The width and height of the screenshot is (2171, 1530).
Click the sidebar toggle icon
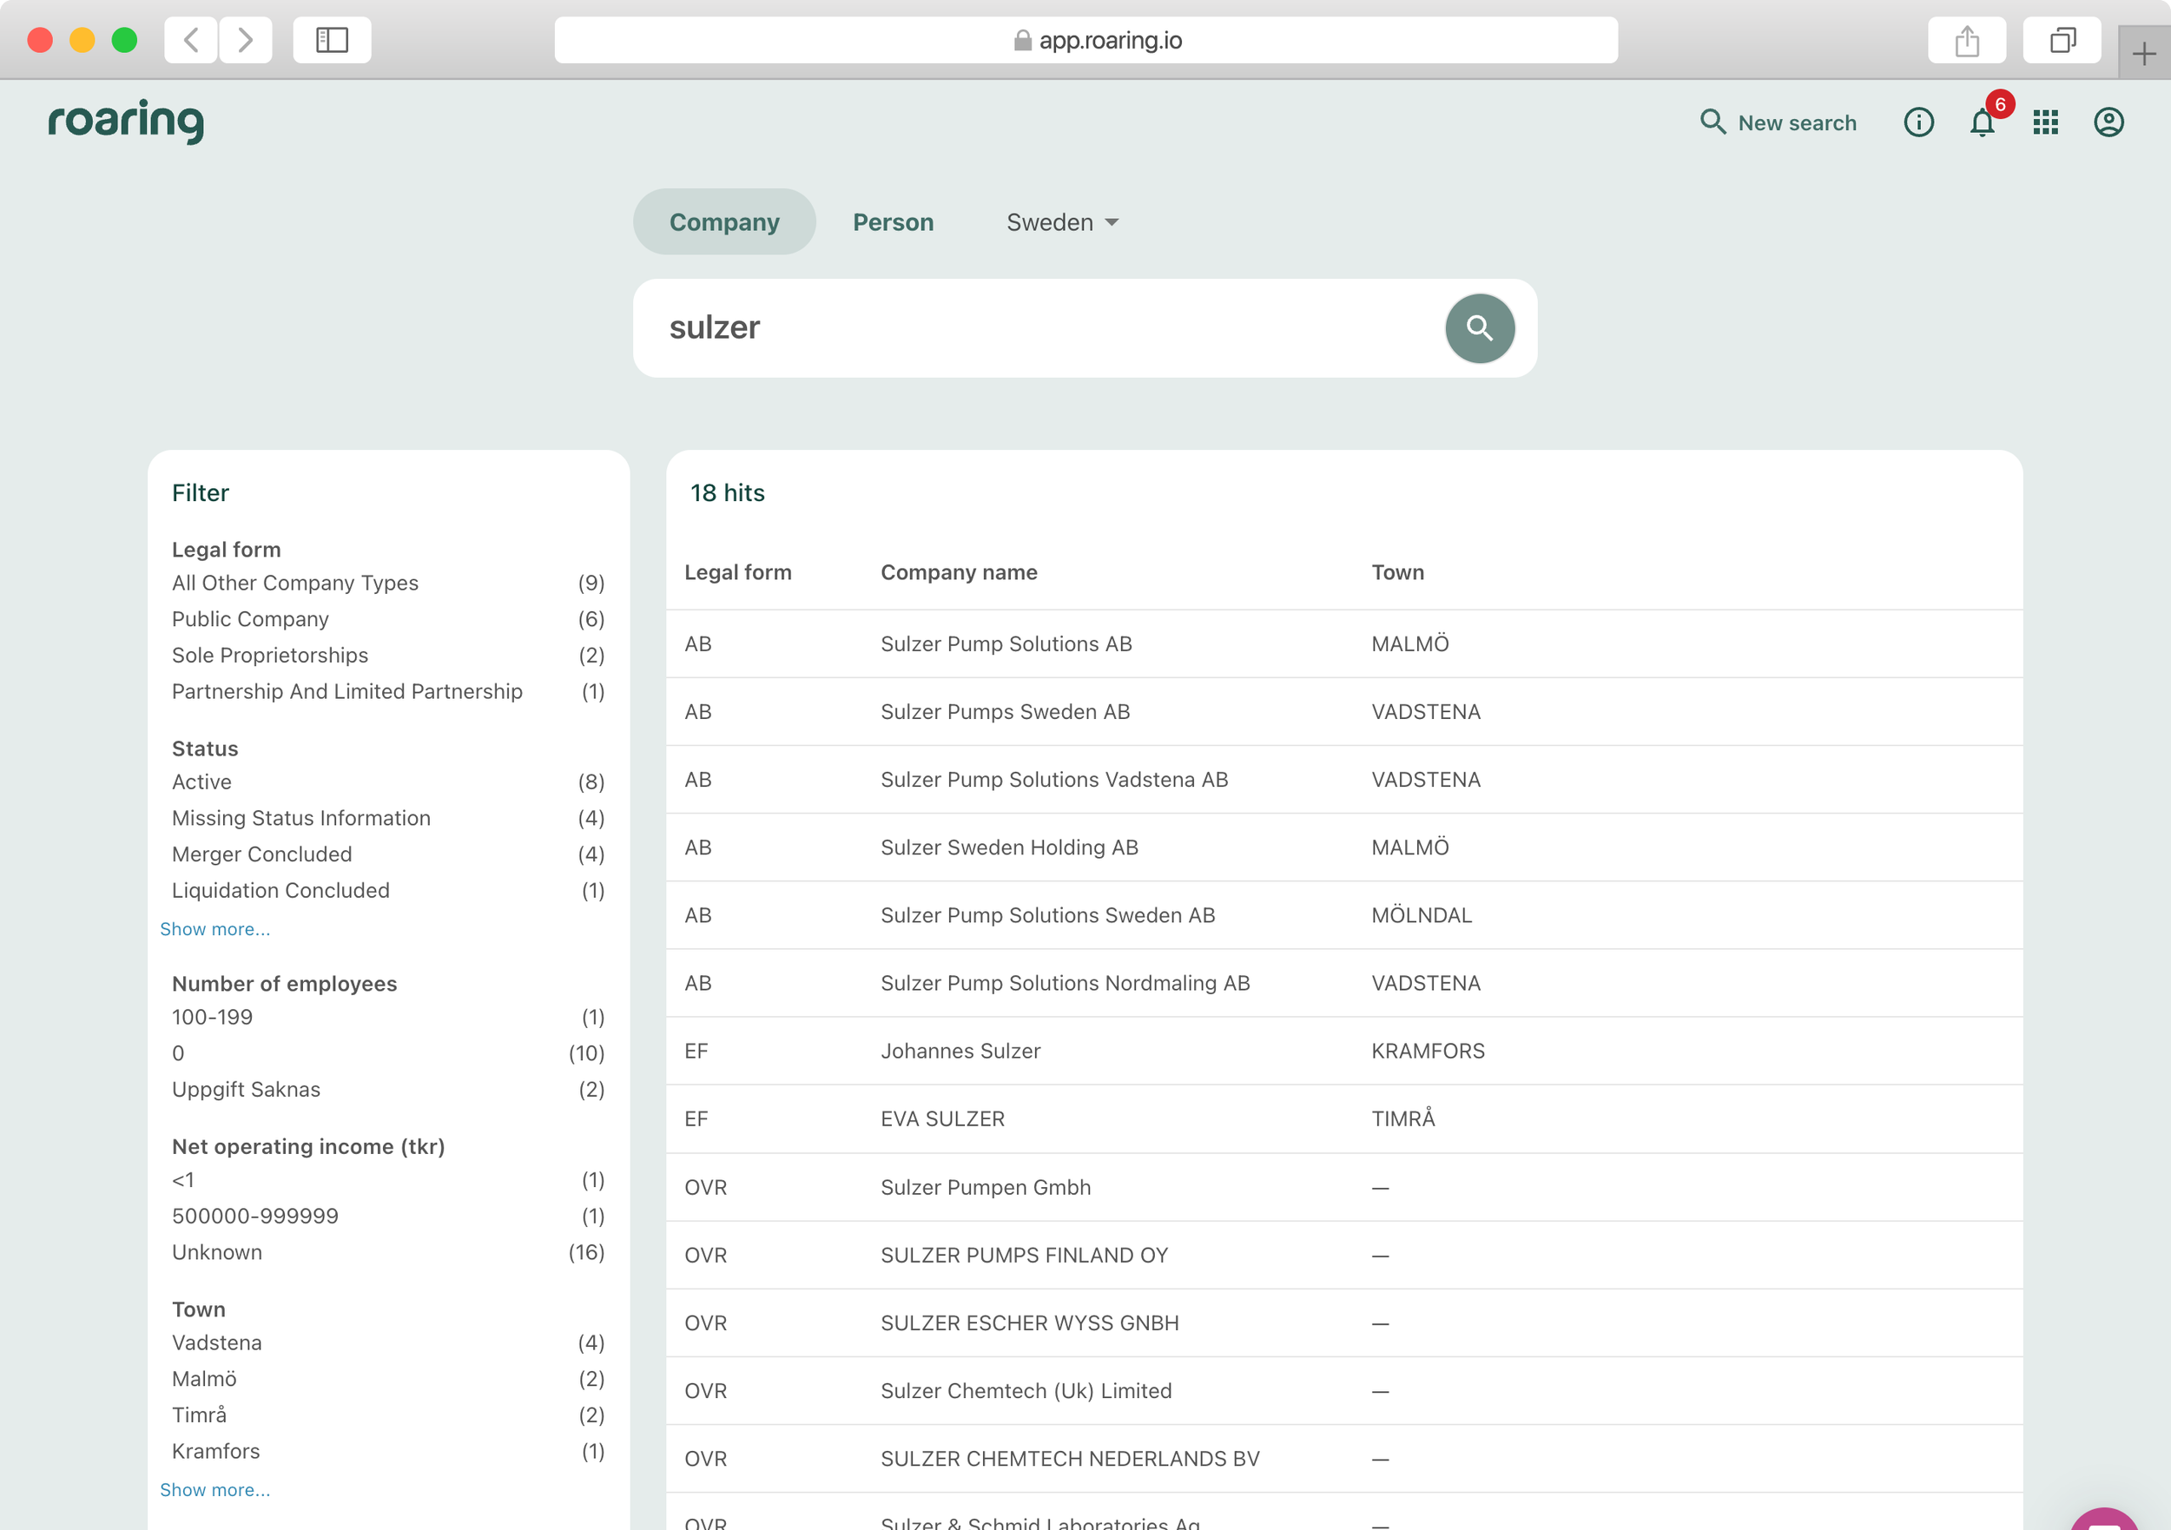[x=329, y=38]
